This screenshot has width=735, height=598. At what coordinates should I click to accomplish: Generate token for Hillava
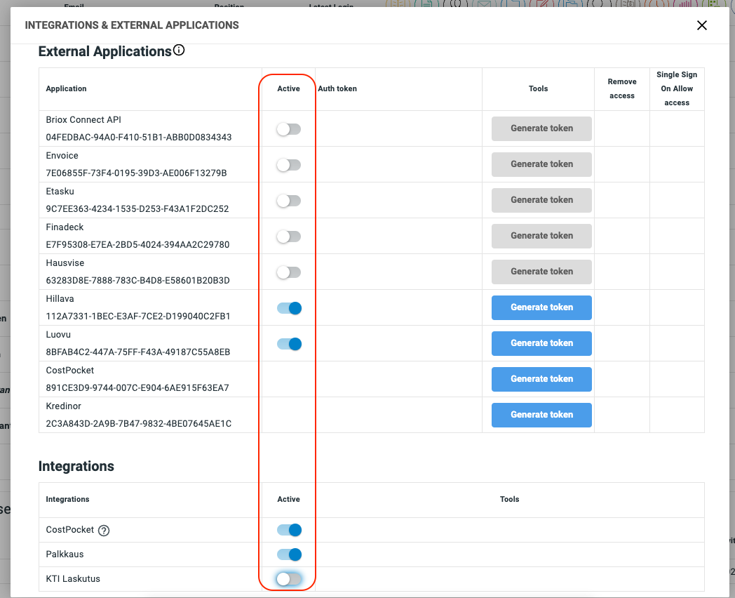[541, 307]
